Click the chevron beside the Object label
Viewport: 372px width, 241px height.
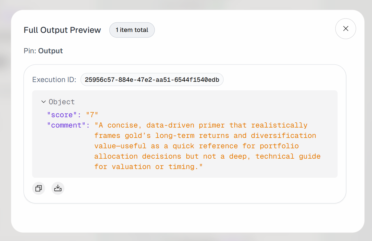point(43,102)
